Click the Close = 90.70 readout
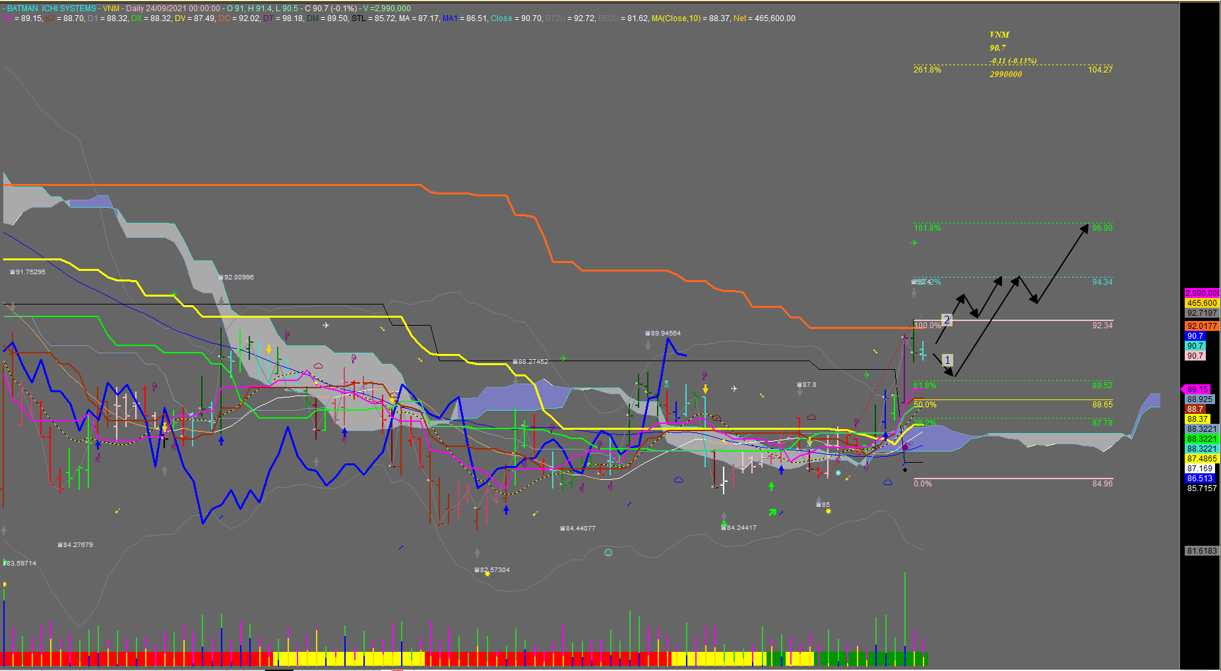 point(517,18)
